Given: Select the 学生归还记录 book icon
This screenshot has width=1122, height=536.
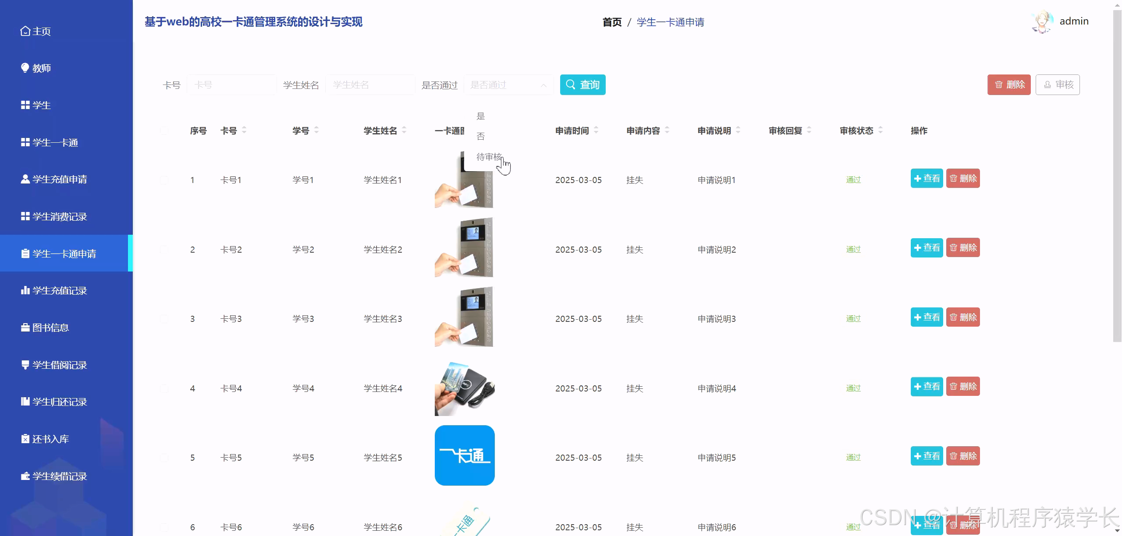Looking at the screenshot, I should [25, 402].
